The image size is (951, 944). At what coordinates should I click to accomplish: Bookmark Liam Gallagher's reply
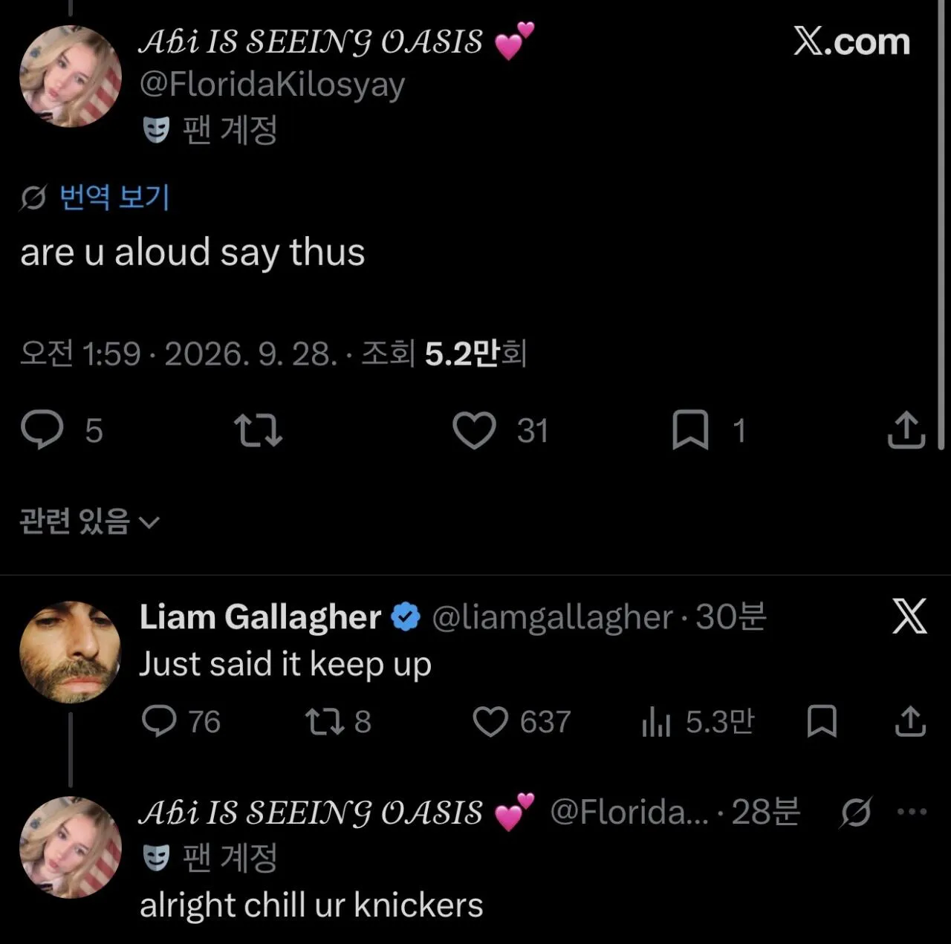pos(822,721)
